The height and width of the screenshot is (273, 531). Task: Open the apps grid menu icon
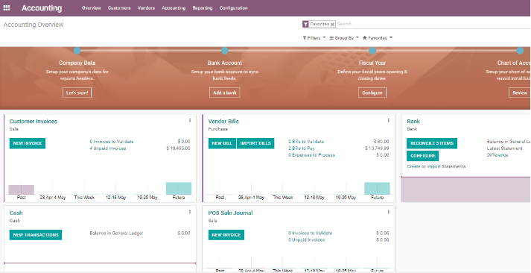pos(7,7)
